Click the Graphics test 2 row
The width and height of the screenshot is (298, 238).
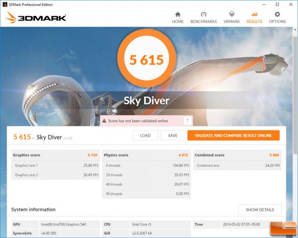tap(55, 175)
